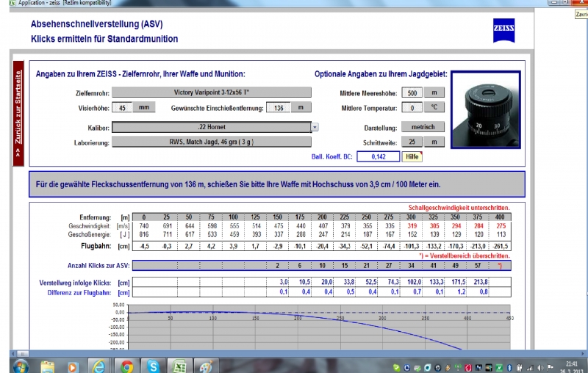Click the network signal tray icon

530,368
